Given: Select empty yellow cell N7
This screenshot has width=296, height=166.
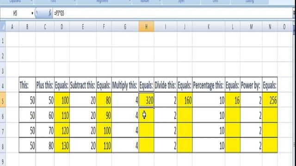Looking at the screenshot, I should pos(270,130).
